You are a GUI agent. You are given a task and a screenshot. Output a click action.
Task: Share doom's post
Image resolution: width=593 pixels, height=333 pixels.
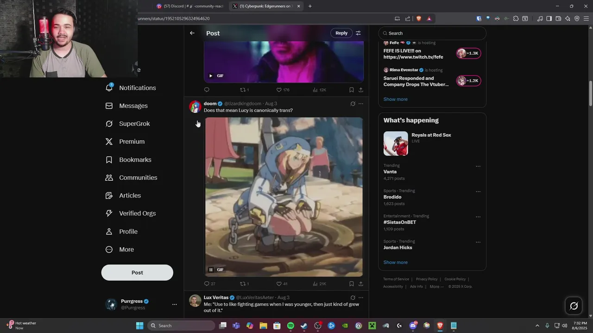pyautogui.click(x=361, y=284)
